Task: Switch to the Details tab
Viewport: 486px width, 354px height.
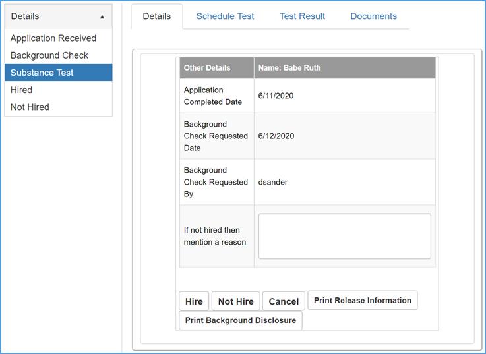Action: tap(156, 16)
